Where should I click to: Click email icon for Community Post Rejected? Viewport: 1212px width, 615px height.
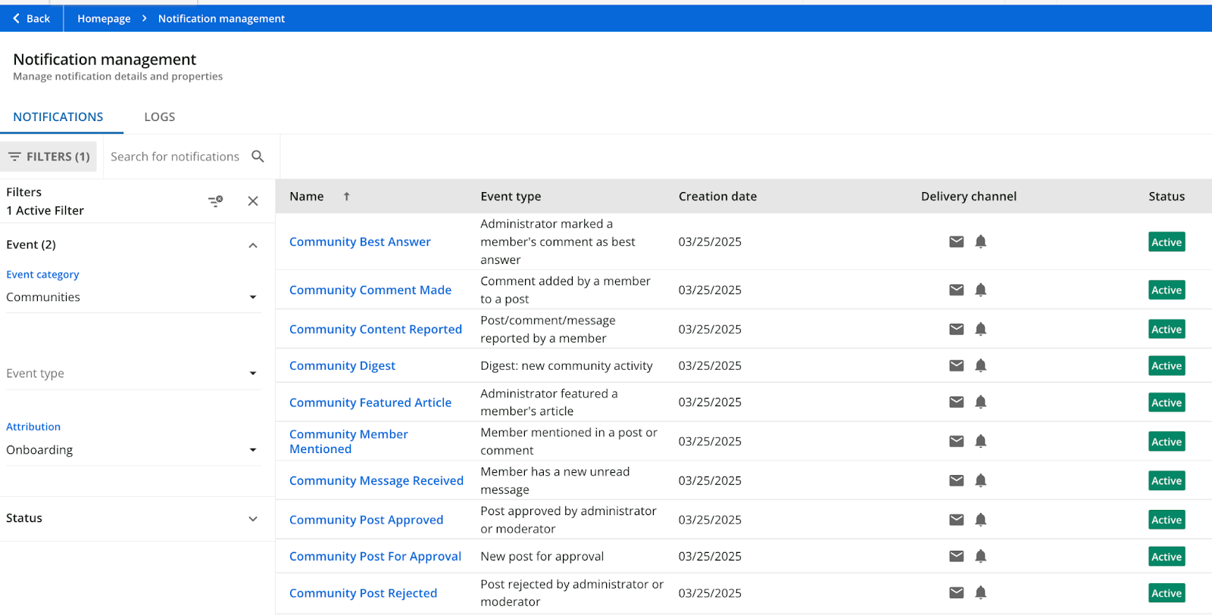pyautogui.click(x=956, y=593)
